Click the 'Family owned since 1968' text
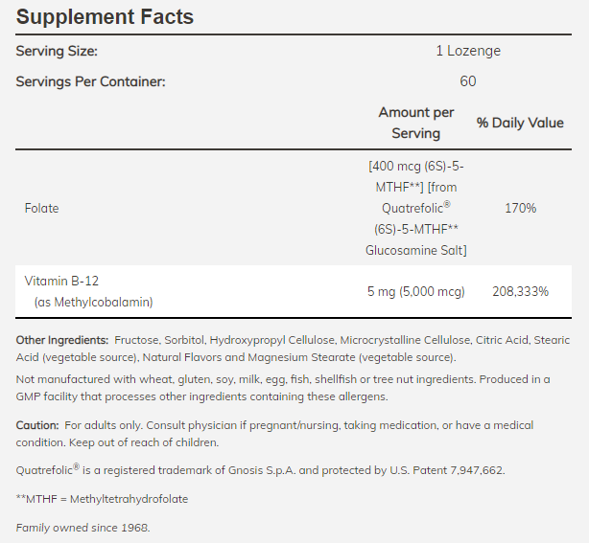Image resolution: width=589 pixels, height=543 pixels. point(83,528)
